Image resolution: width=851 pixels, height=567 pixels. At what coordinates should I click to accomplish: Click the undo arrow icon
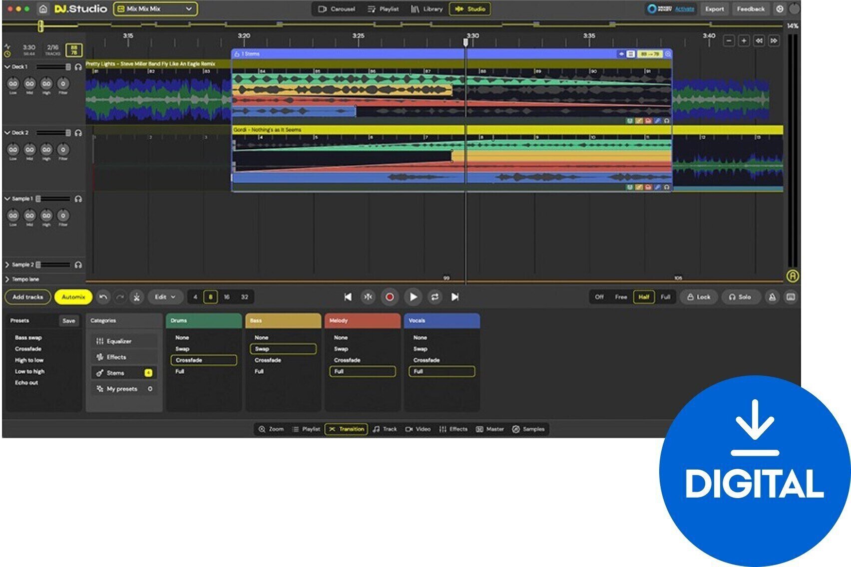pyautogui.click(x=103, y=296)
